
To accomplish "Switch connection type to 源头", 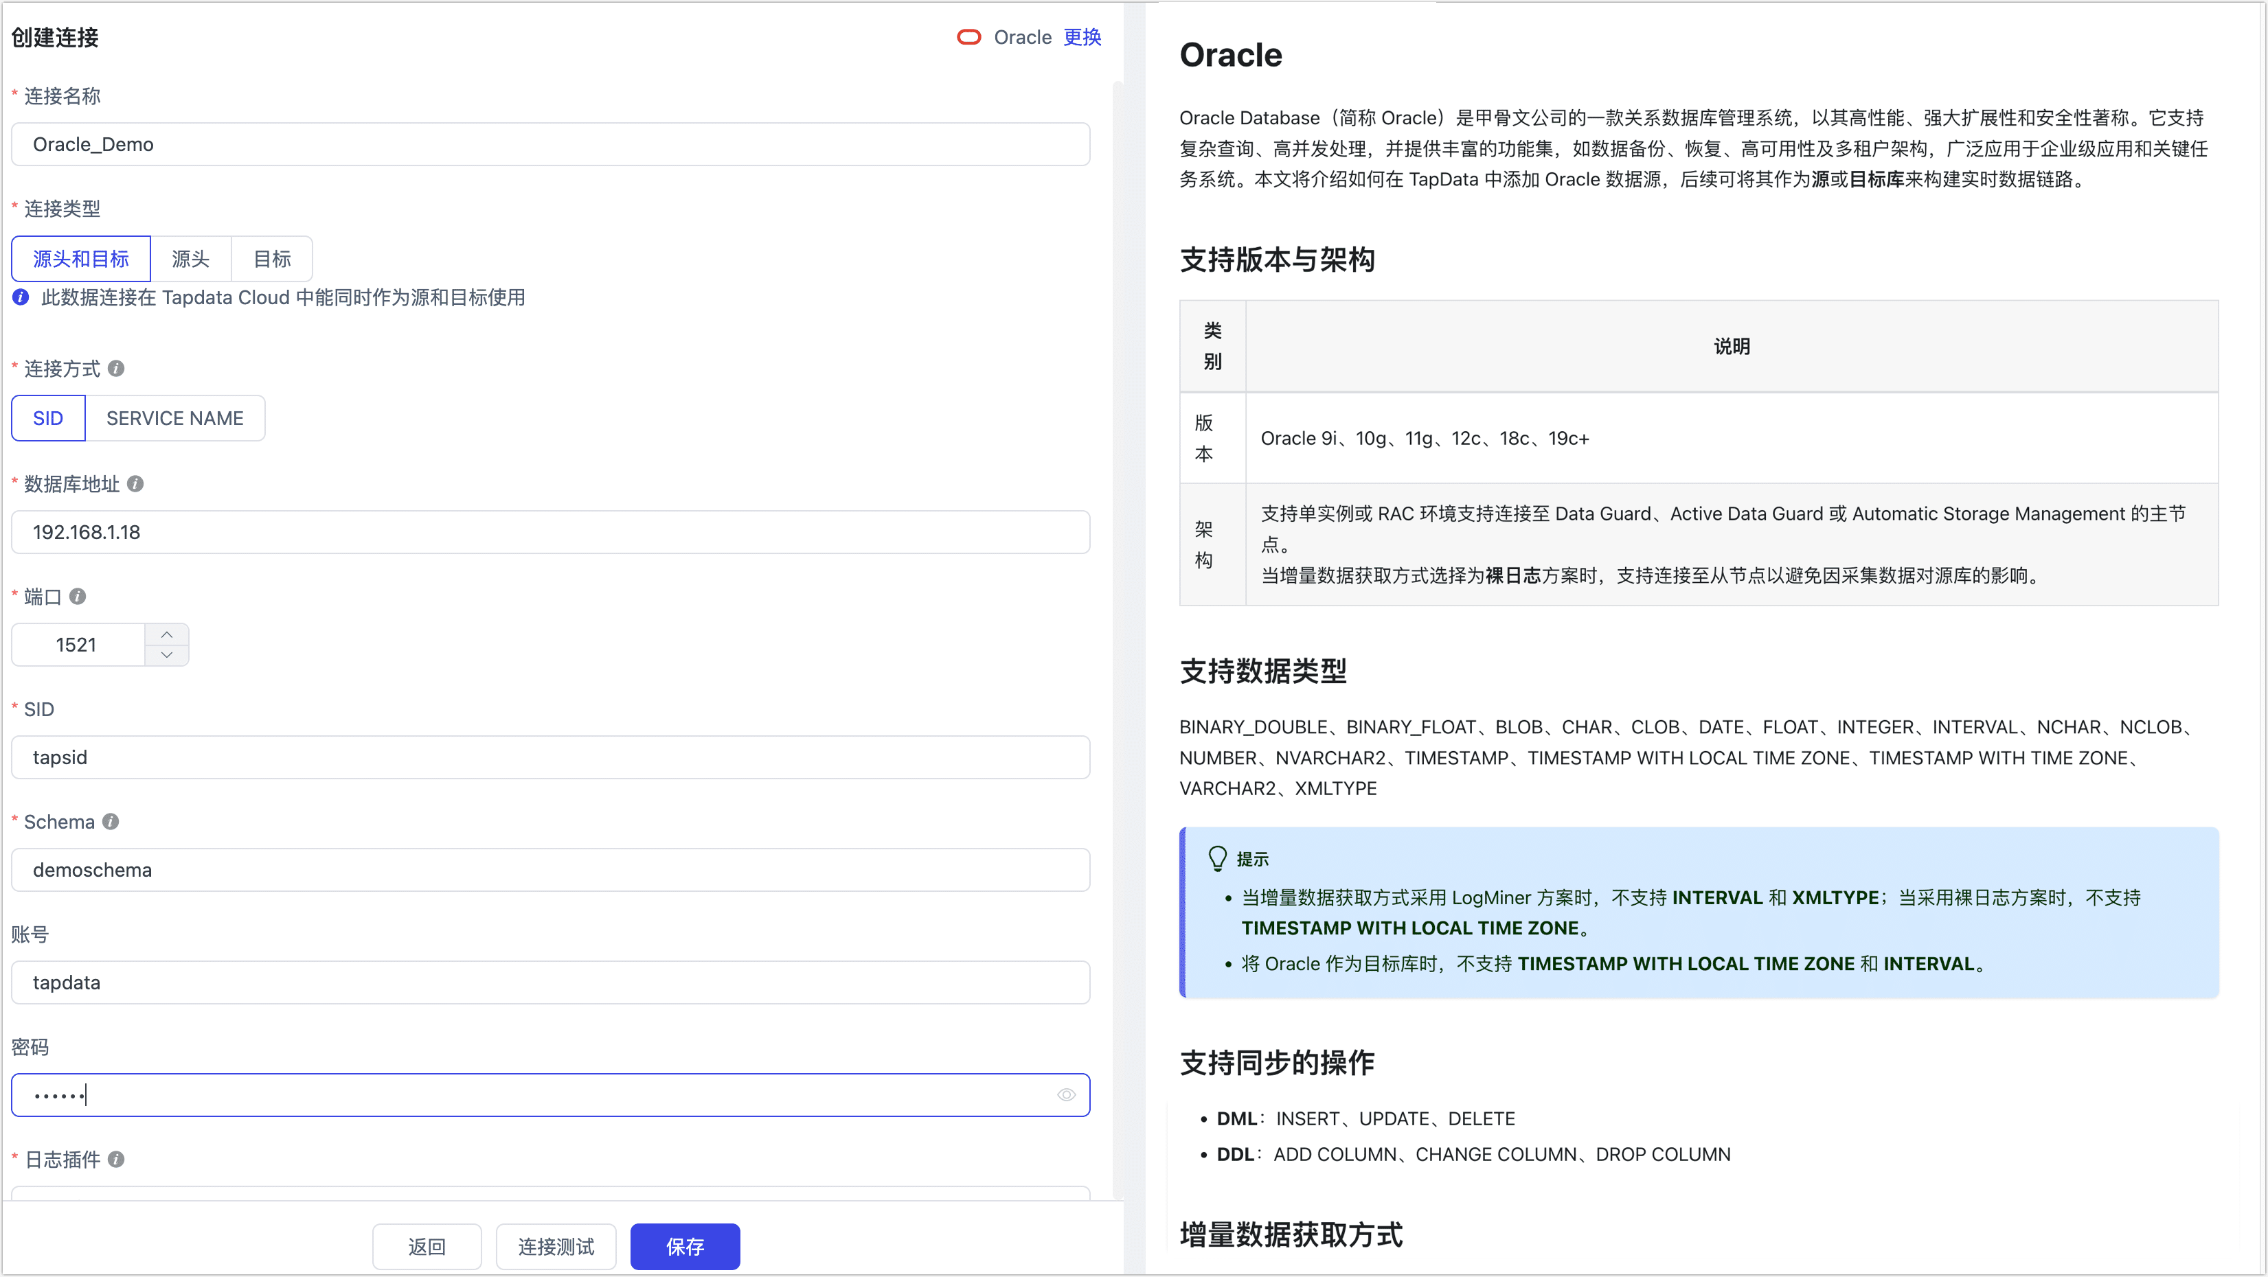I will click(x=190, y=258).
